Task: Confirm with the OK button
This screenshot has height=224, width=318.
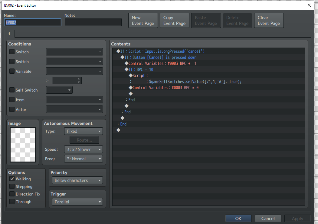Action: 238,219
